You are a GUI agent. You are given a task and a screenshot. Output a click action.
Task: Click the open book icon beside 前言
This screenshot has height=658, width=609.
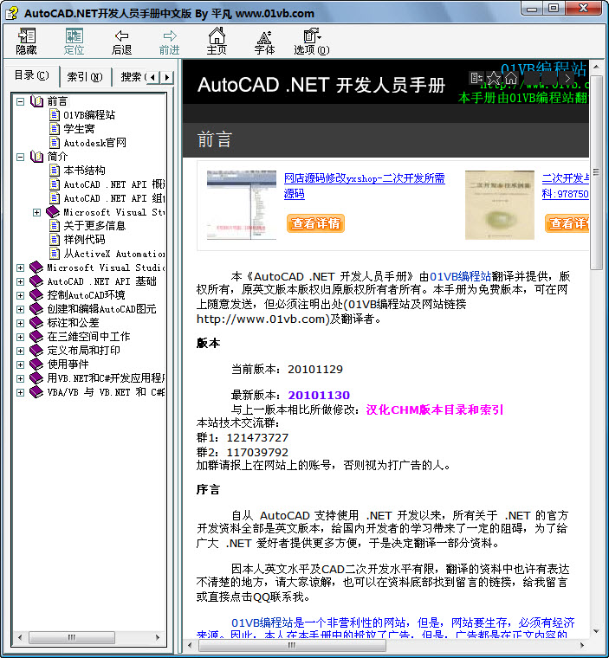pyautogui.click(x=37, y=101)
